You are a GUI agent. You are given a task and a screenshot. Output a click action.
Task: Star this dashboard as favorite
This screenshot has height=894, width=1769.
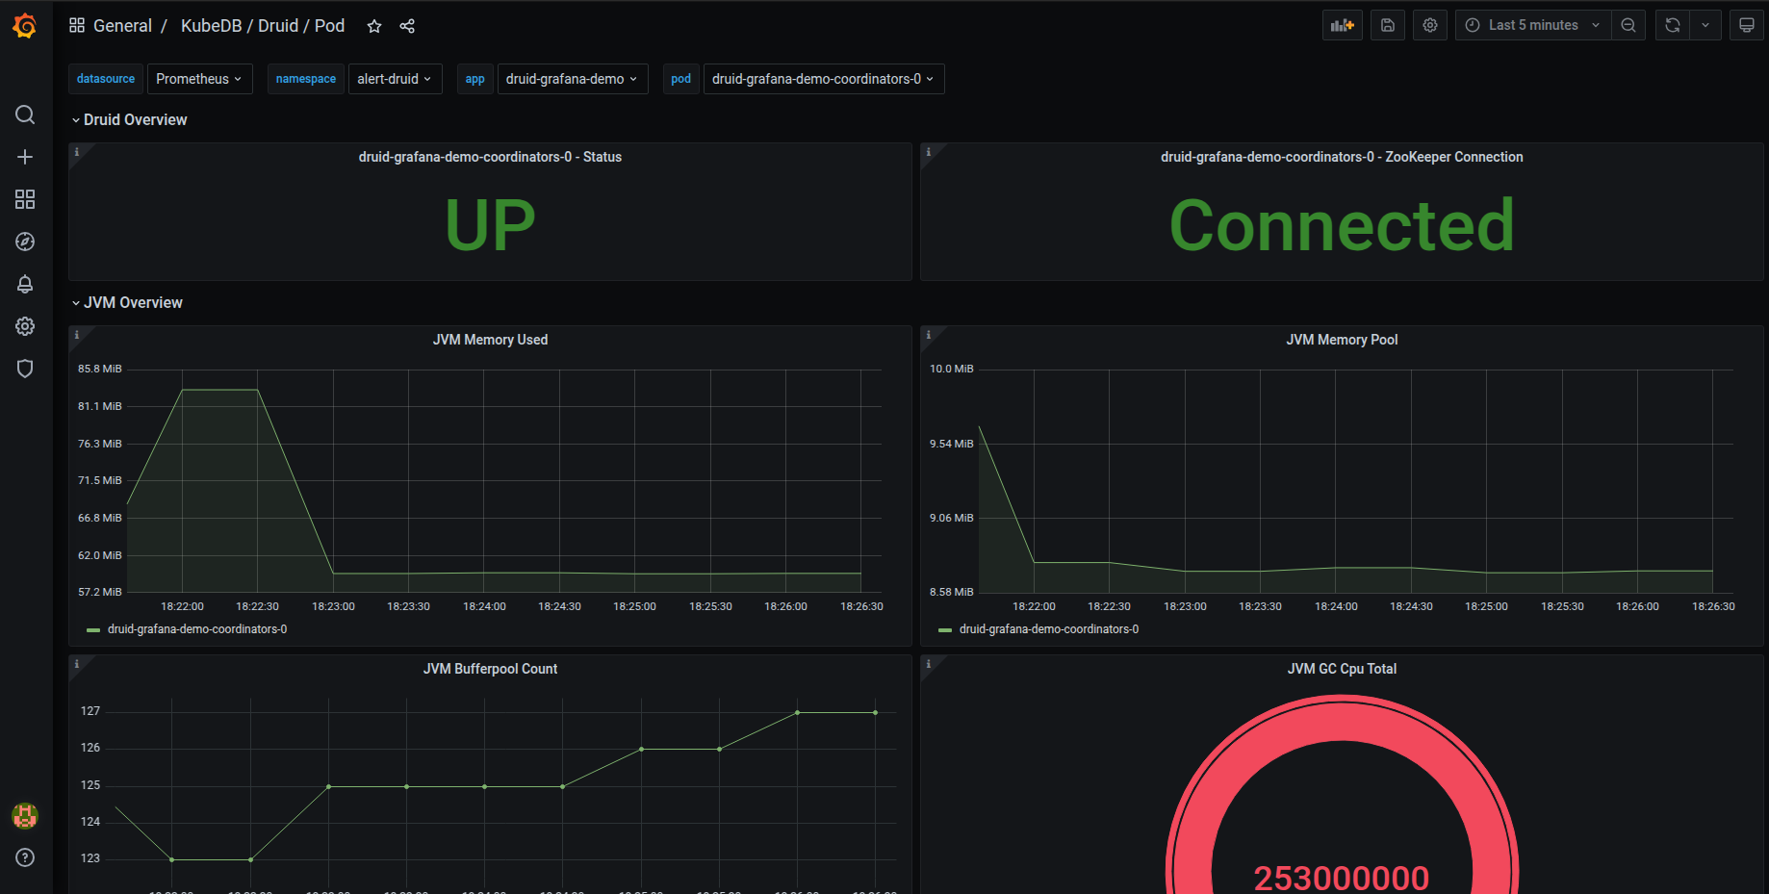tap(374, 26)
